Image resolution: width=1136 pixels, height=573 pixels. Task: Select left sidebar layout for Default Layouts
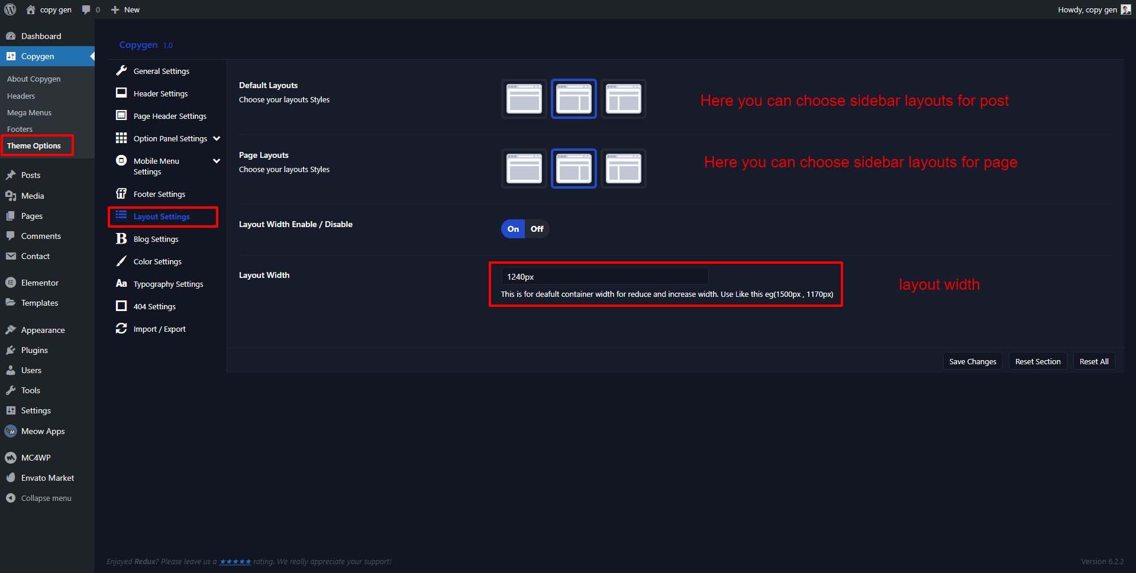pyautogui.click(x=624, y=99)
